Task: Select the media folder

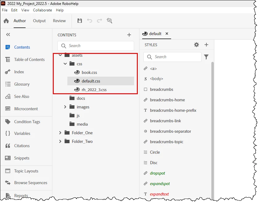Action: (78, 124)
